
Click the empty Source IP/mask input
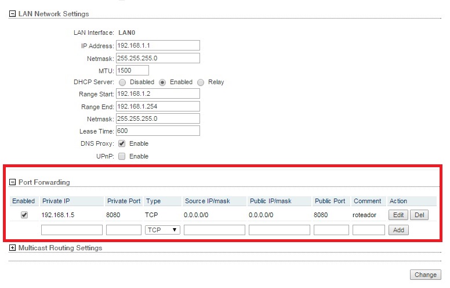click(x=215, y=230)
